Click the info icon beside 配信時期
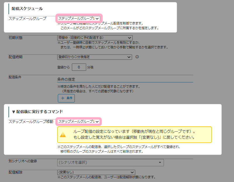Image resolution: width=234 pixels, height=182 pixels. [137, 57]
